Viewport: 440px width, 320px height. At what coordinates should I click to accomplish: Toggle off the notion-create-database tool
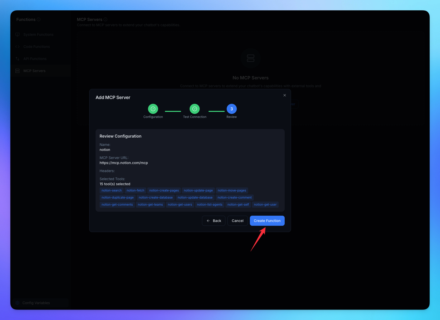click(156, 197)
